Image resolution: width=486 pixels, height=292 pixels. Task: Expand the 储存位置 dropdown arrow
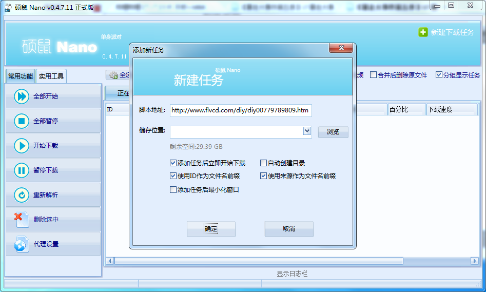pyautogui.click(x=307, y=131)
